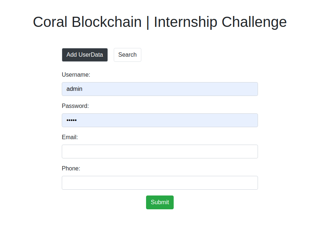
Task: Click the Phone: label text
Action: tap(71, 168)
